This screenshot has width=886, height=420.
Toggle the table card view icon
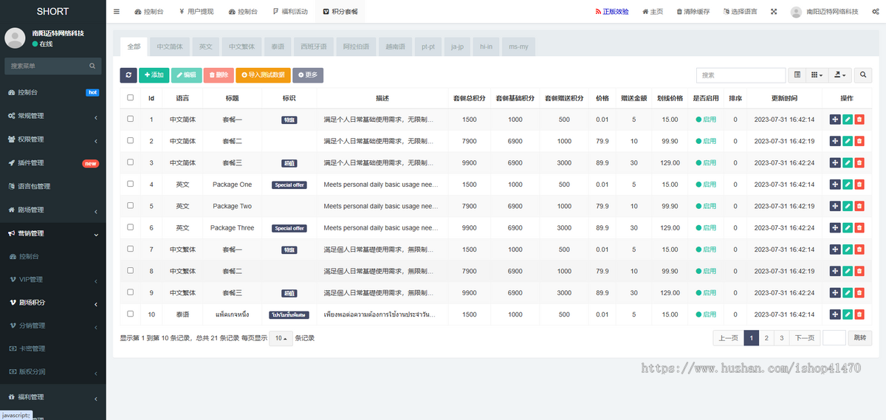(797, 75)
